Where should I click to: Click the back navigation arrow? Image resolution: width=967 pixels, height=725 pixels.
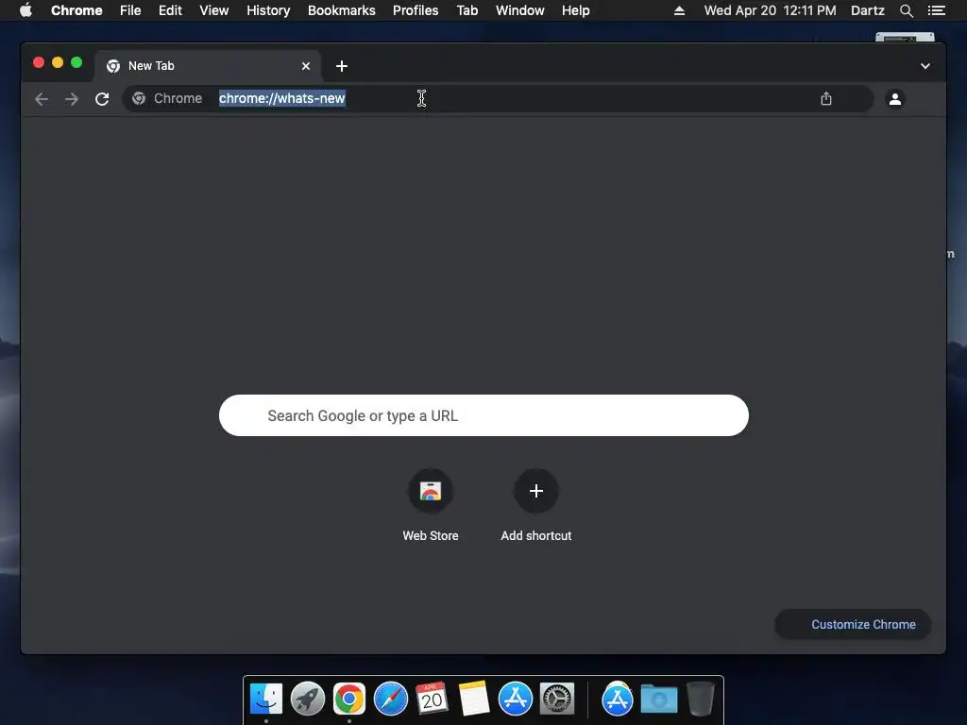pos(42,98)
